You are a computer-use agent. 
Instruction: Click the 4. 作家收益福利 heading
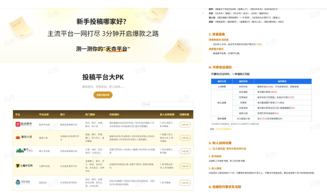click(x=220, y=67)
